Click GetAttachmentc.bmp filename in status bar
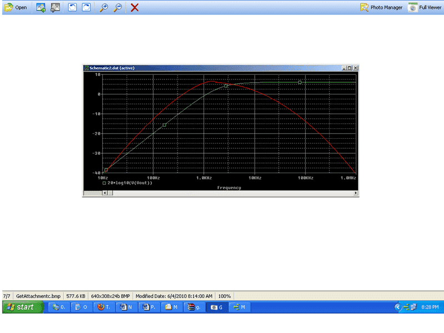The image size is (444, 333). pos(38,296)
